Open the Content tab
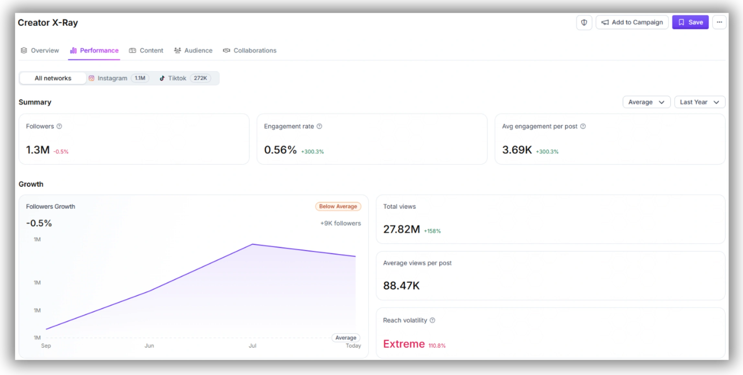Image resolution: width=743 pixels, height=375 pixels. coord(146,50)
